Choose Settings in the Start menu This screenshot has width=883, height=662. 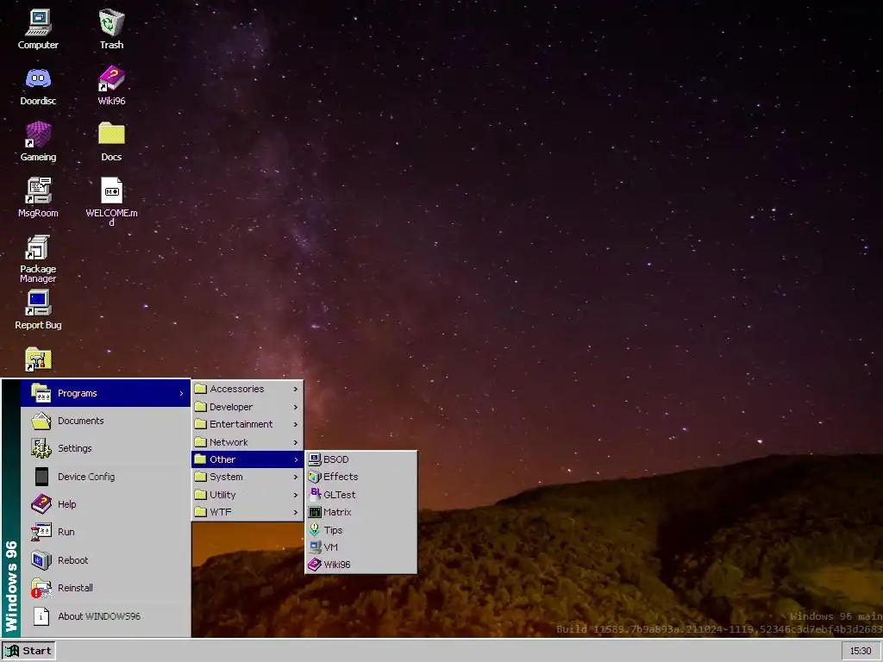click(x=105, y=448)
